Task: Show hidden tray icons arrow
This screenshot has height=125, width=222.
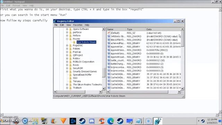Action: 198,121
